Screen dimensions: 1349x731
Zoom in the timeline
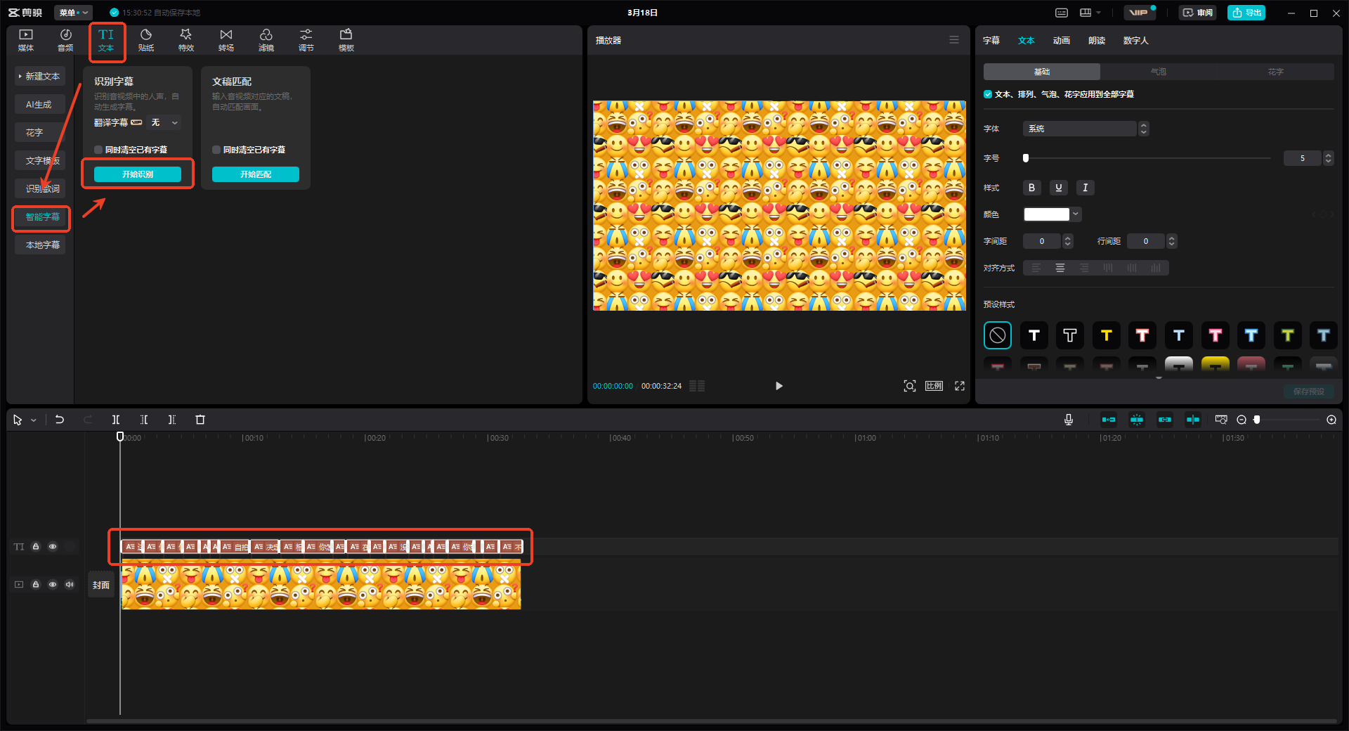1331,420
